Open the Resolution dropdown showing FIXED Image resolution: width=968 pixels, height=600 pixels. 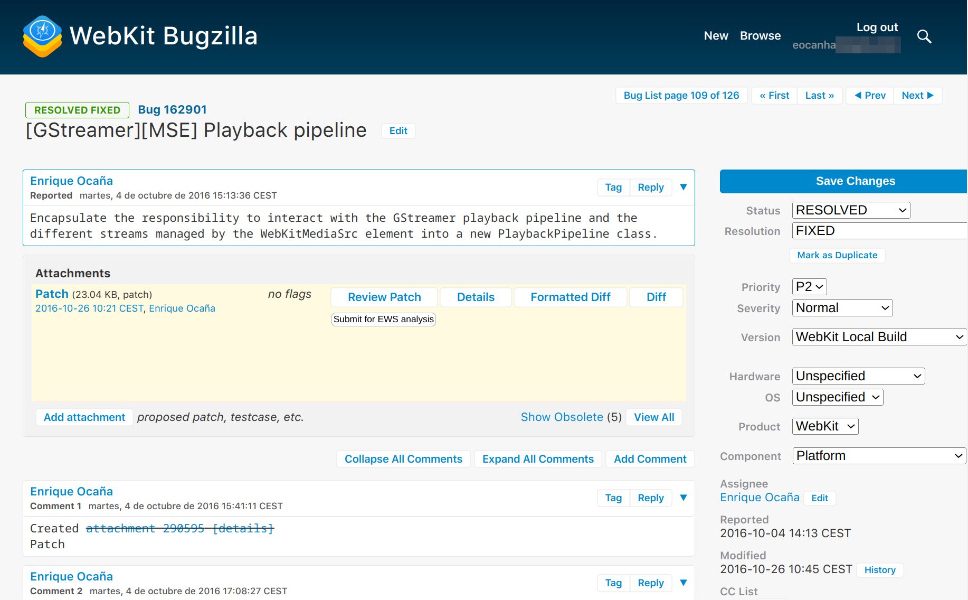pos(879,231)
